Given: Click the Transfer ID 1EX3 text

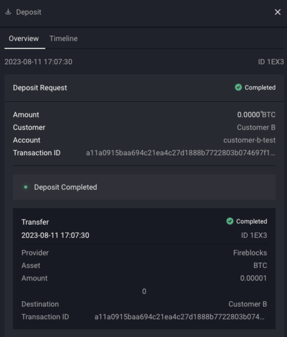Looking at the screenshot, I should pyautogui.click(x=254, y=235).
